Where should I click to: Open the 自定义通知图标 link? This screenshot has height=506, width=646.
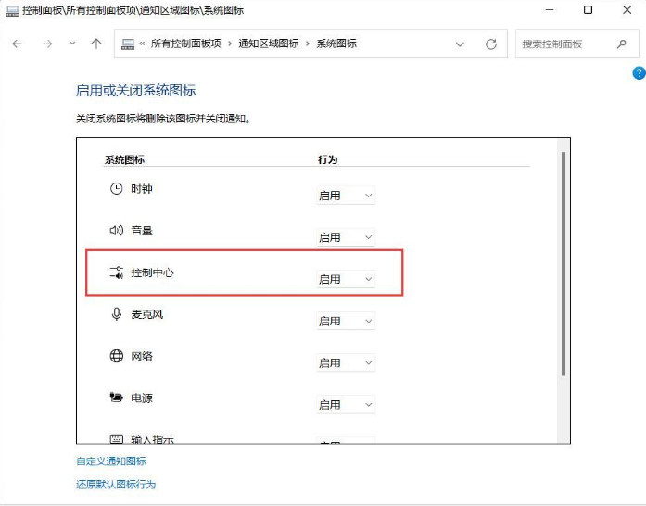111,461
